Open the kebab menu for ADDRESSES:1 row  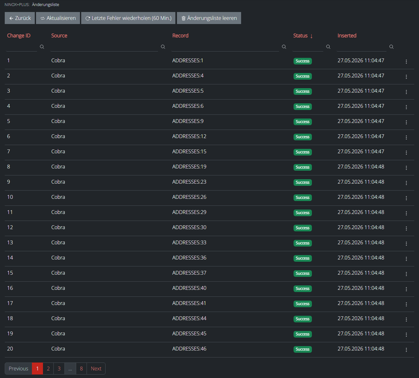tap(406, 62)
